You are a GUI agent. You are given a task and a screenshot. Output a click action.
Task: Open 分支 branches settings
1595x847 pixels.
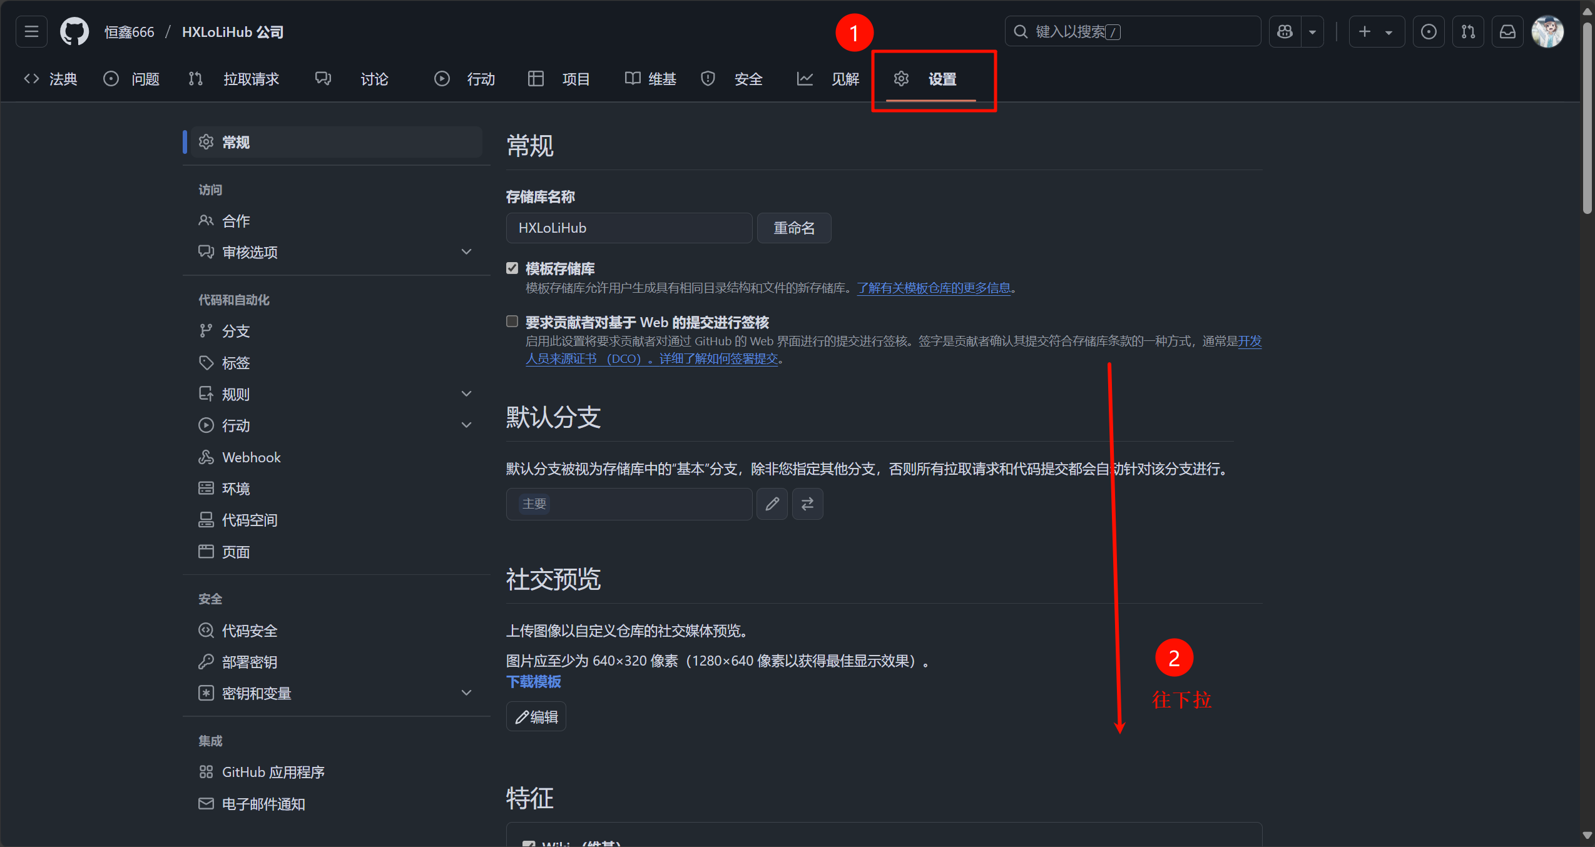click(337, 331)
